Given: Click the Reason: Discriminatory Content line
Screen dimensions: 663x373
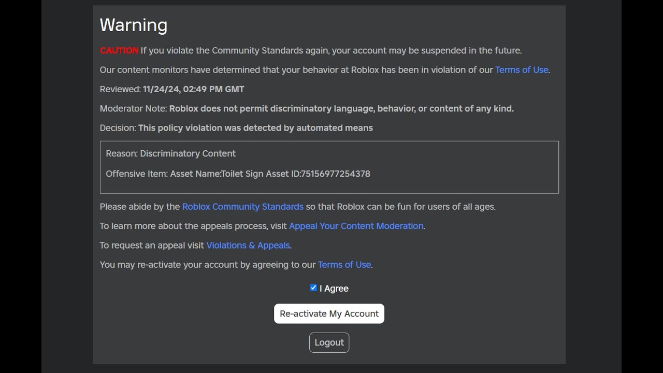Looking at the screenshot, I should point(170,154).
